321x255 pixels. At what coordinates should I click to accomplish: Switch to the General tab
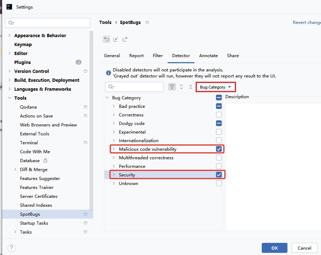point(112,56)
